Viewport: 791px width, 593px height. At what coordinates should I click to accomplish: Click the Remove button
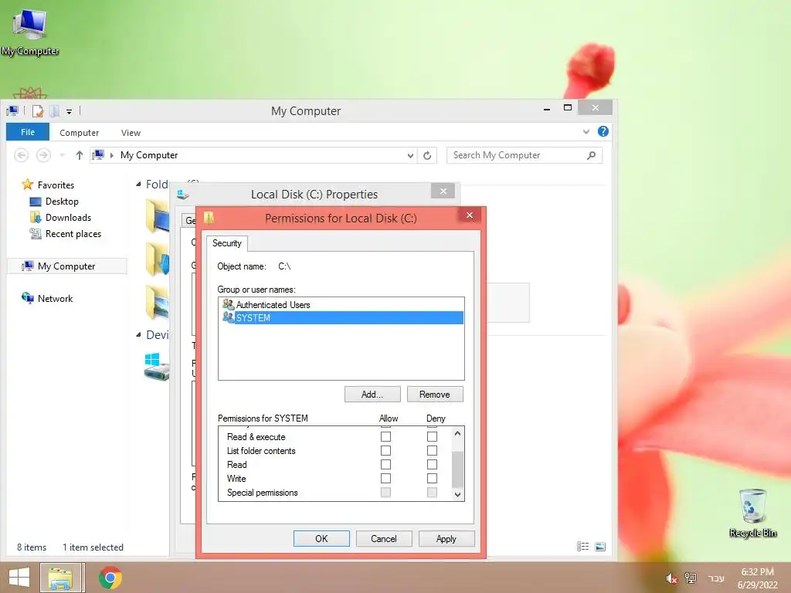pos(435,395)
